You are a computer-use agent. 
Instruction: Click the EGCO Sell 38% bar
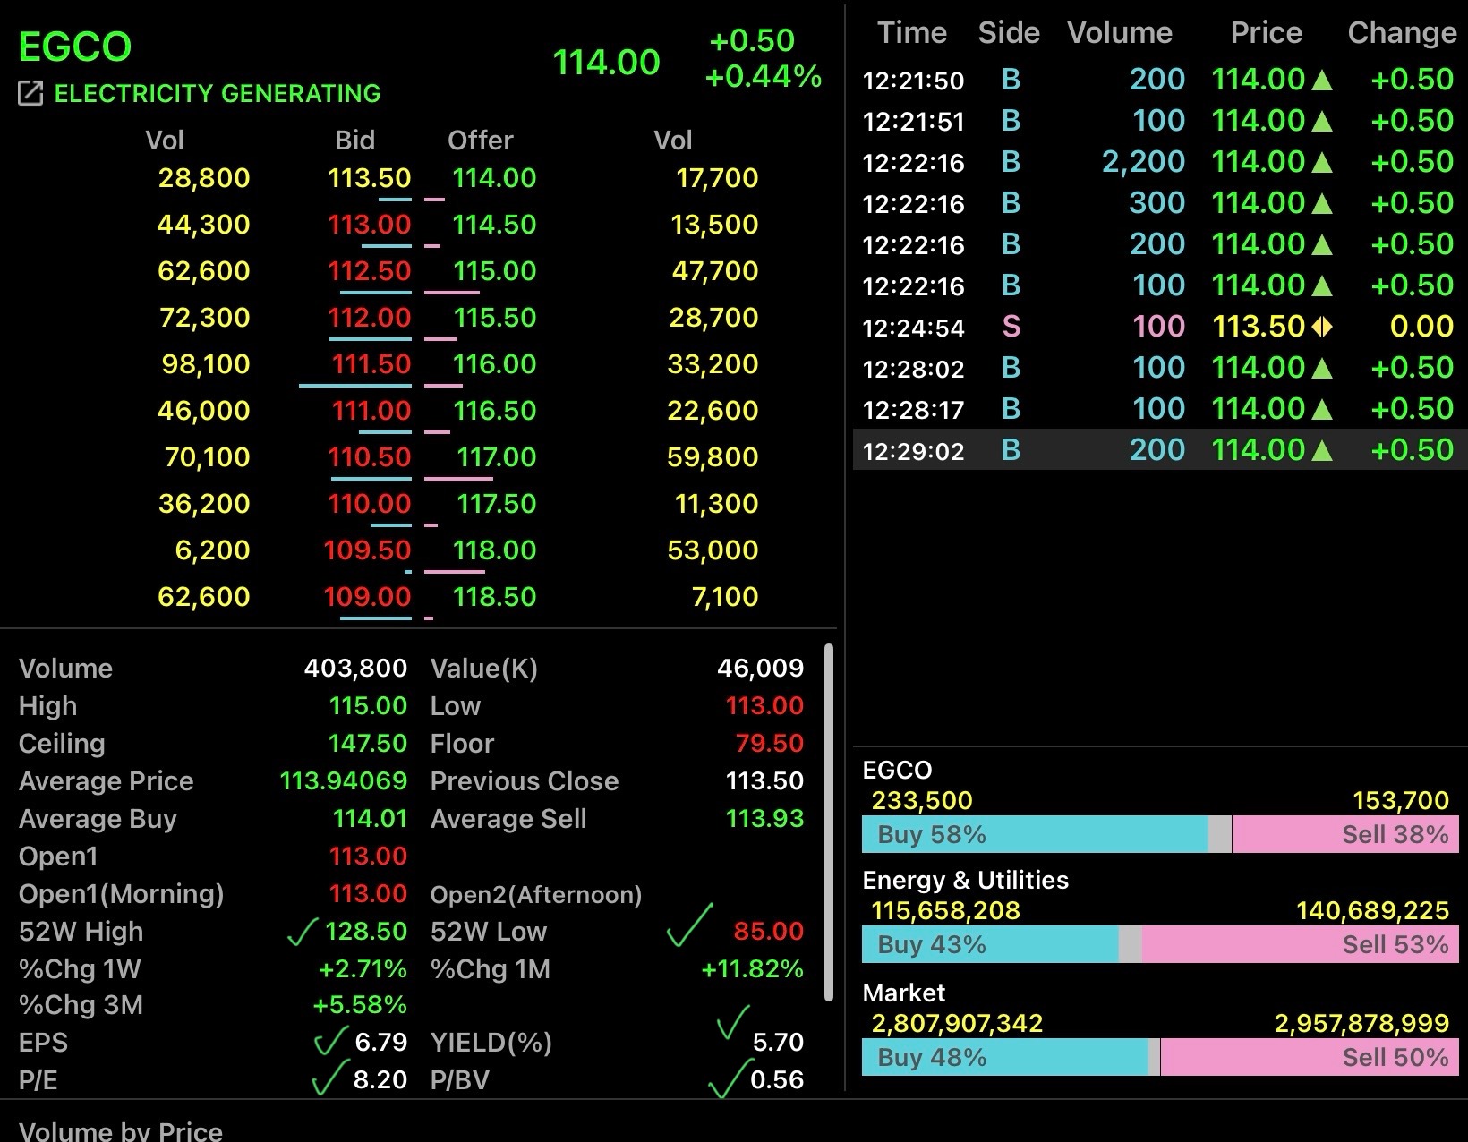coord(1345,834)
